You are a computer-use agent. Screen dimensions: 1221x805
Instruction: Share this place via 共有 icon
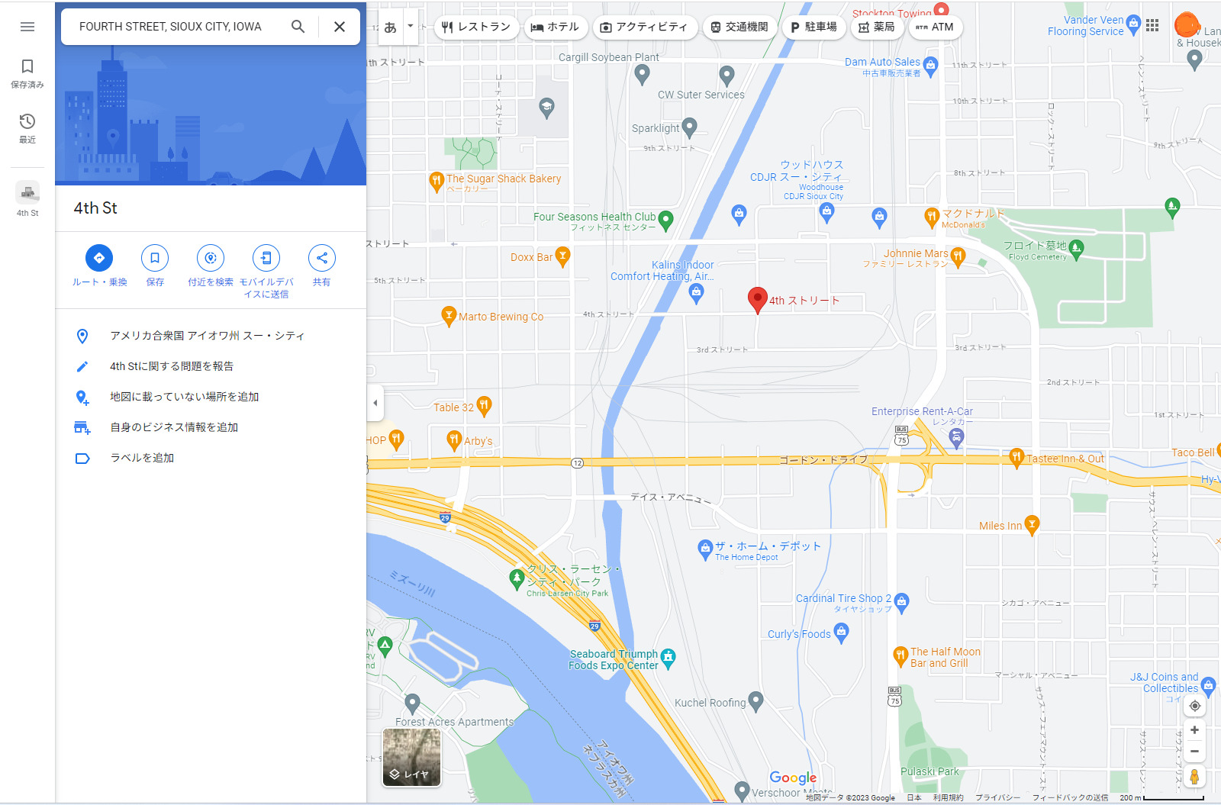[x=322, y=258]
